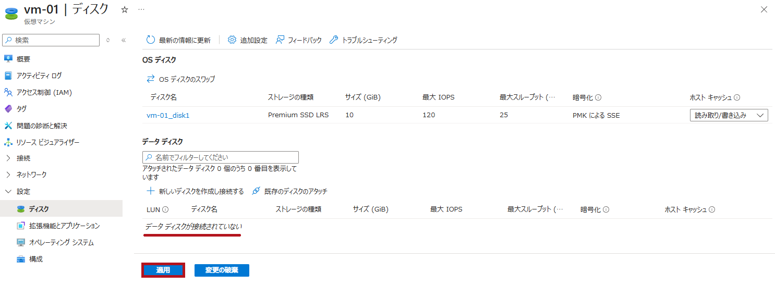
Task: Expand the ネットワーク menu section
Action: [8, 175]
